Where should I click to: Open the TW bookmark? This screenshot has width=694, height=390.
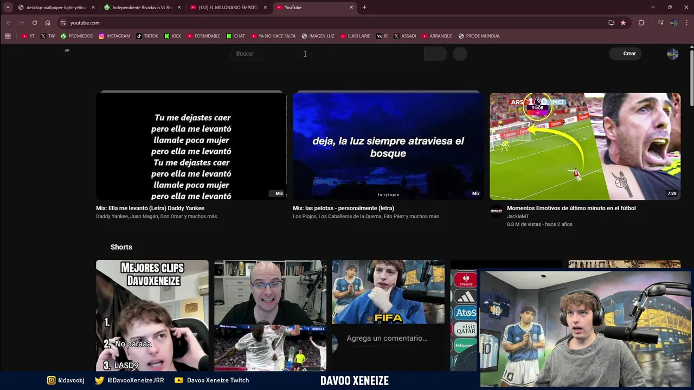48,36
